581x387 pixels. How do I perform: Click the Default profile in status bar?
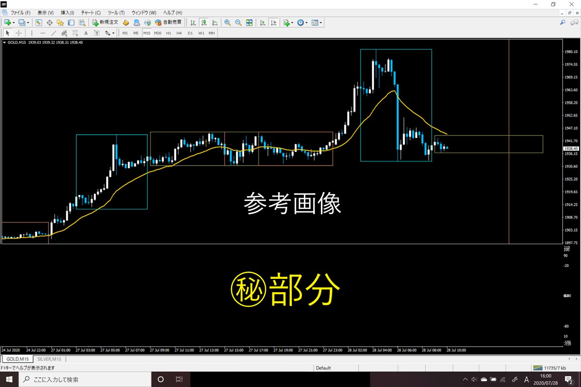click(323, 368)
